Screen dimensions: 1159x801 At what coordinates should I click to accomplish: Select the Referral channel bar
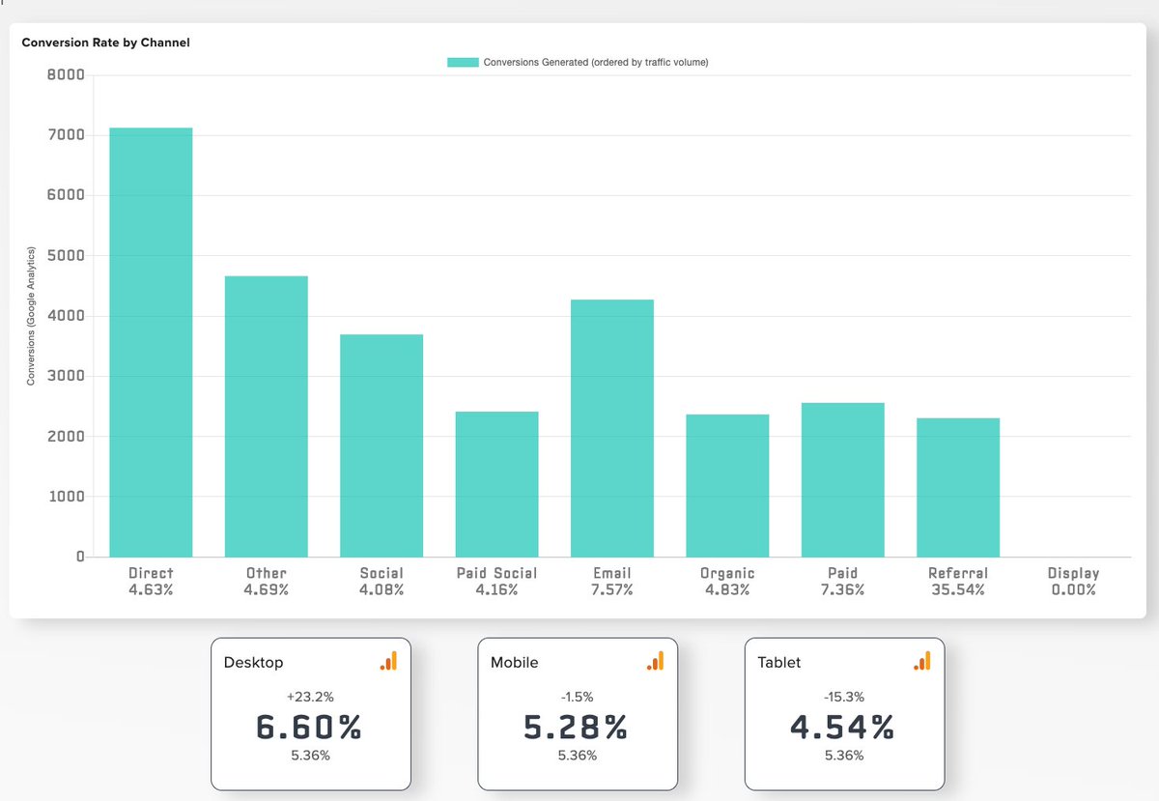[x=958, y=487]
